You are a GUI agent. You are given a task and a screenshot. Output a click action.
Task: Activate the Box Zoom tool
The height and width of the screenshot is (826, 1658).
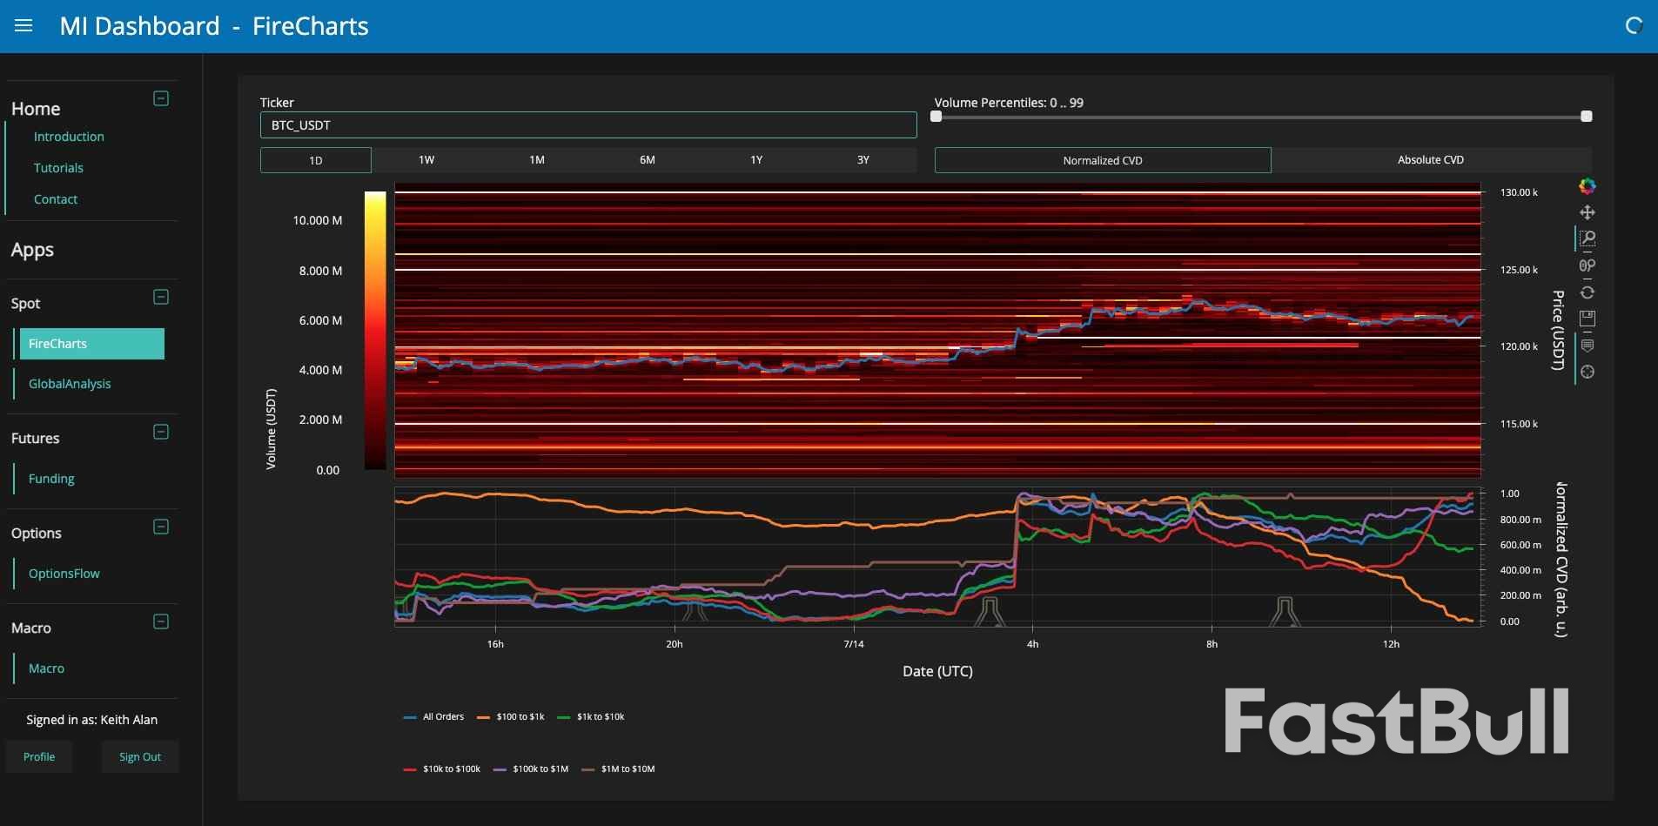click(1587, 238)
